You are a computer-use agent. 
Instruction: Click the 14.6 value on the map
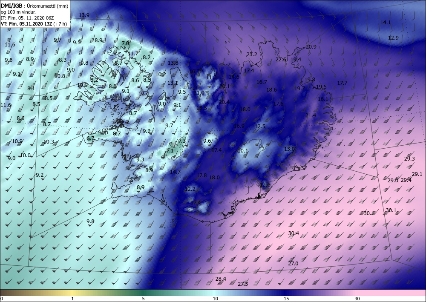tap(233, 77)
